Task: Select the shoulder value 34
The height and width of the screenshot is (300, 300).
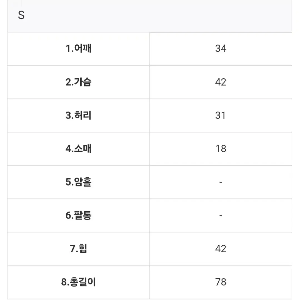Action: point(221,49)
